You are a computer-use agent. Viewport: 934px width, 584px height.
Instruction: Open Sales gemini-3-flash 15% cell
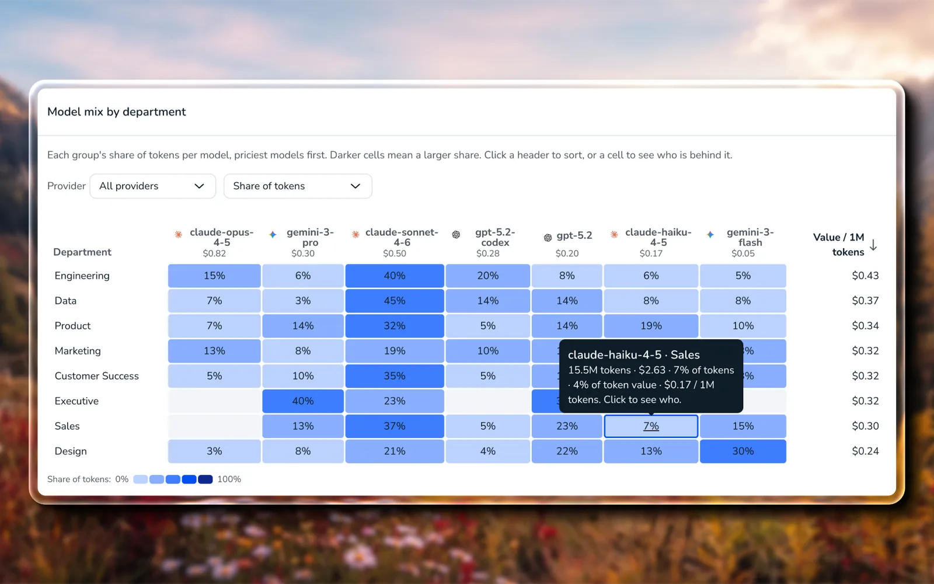743,426
